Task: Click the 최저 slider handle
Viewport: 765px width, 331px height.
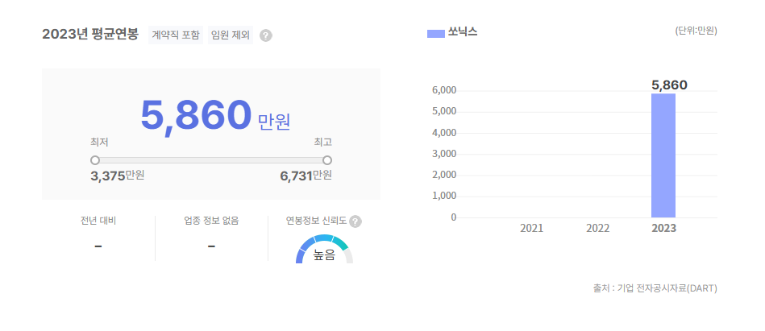Action: coord(95,160)
